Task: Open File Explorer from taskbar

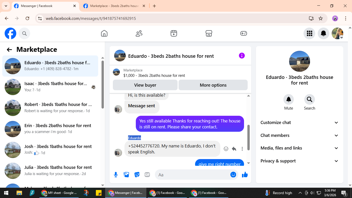Action: tap(19, 193)
